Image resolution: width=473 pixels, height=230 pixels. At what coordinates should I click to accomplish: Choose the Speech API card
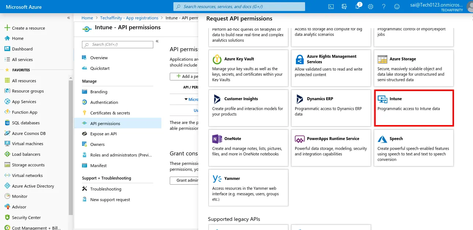(414, 148)
